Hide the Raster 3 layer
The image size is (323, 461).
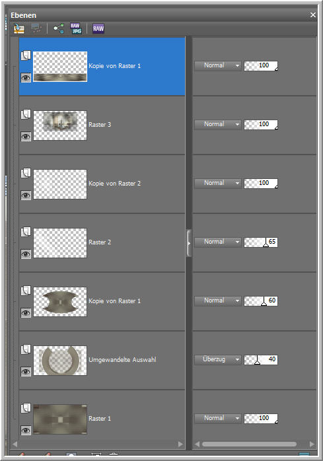[26, 137]
